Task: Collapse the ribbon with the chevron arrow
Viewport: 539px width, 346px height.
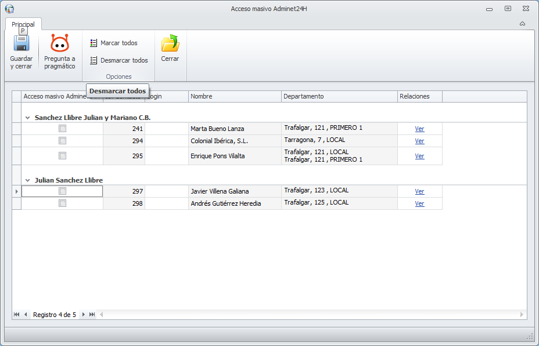Action: (522, 24)
